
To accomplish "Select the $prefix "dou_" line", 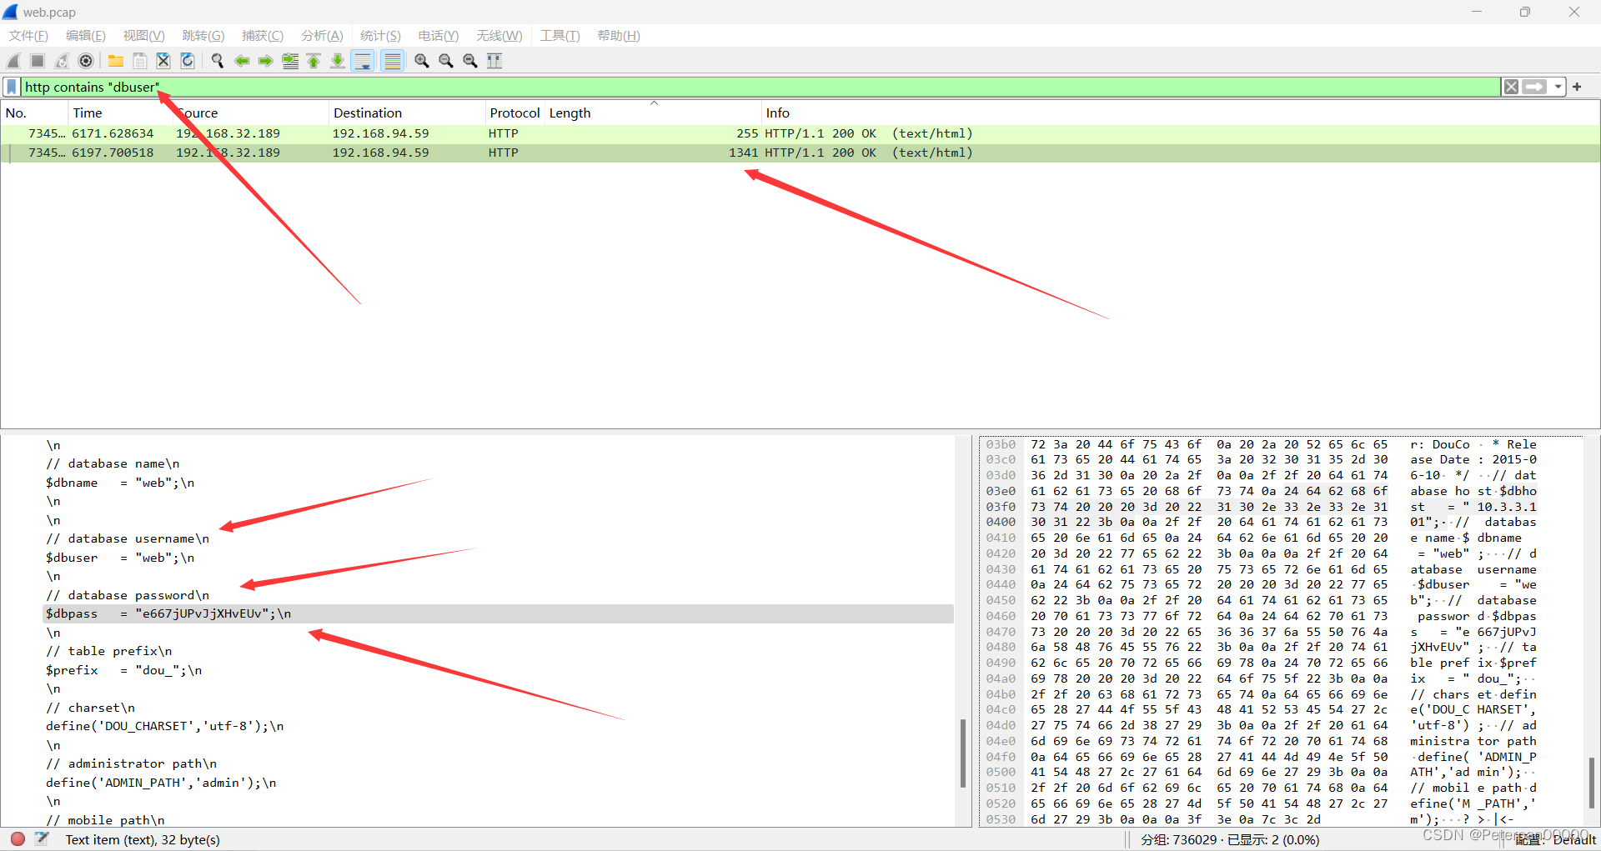I will [498, 670].
